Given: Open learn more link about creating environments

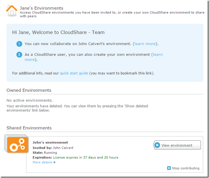Looking at the screenshot, I should [x=158, y=55].
